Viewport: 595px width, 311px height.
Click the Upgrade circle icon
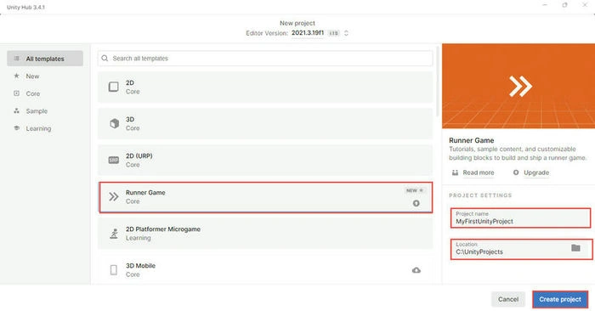(516, 172)
